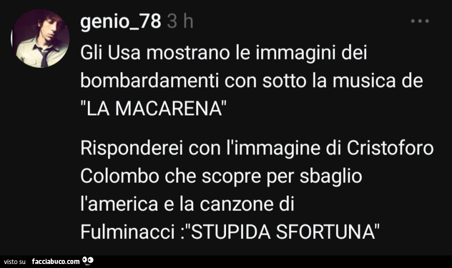
Task: Click the word "l'america" in the post
Action: tap(119, 204)
